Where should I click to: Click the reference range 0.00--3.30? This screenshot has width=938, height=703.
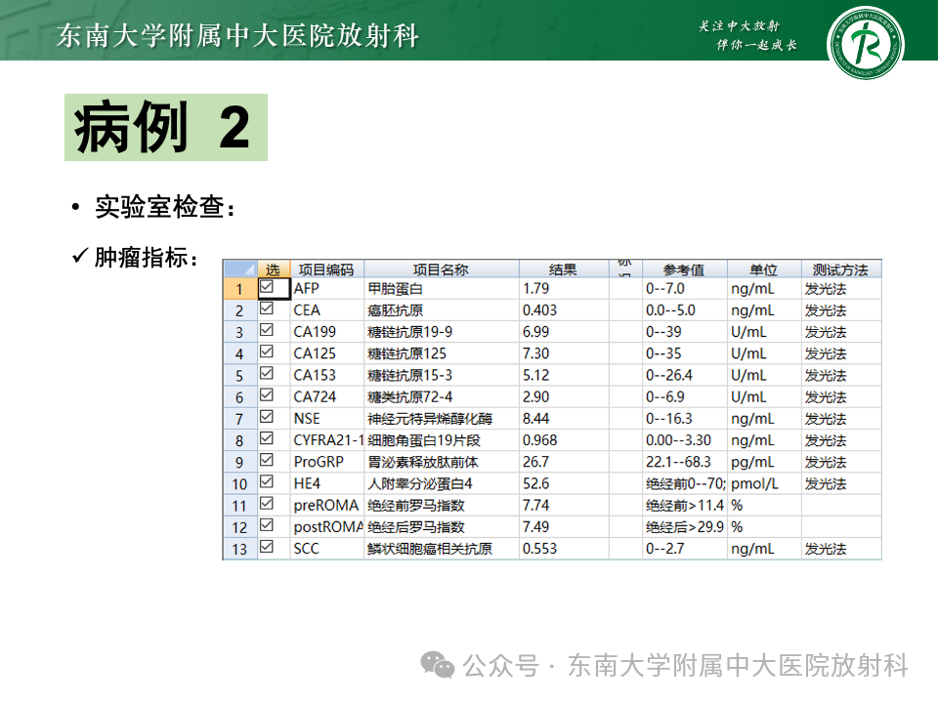[x=678, y=440]
